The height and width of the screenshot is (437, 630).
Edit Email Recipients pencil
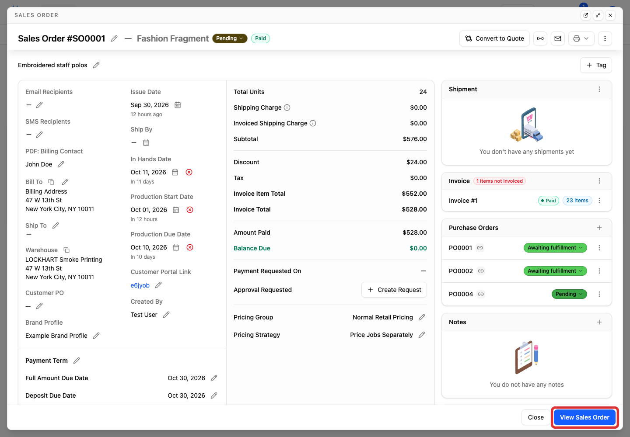(x=39, y=105)
